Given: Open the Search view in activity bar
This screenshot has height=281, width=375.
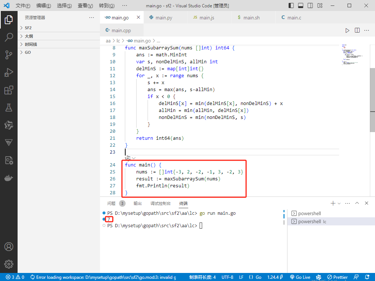Looking at the screenshot, I should pos(9,37).
